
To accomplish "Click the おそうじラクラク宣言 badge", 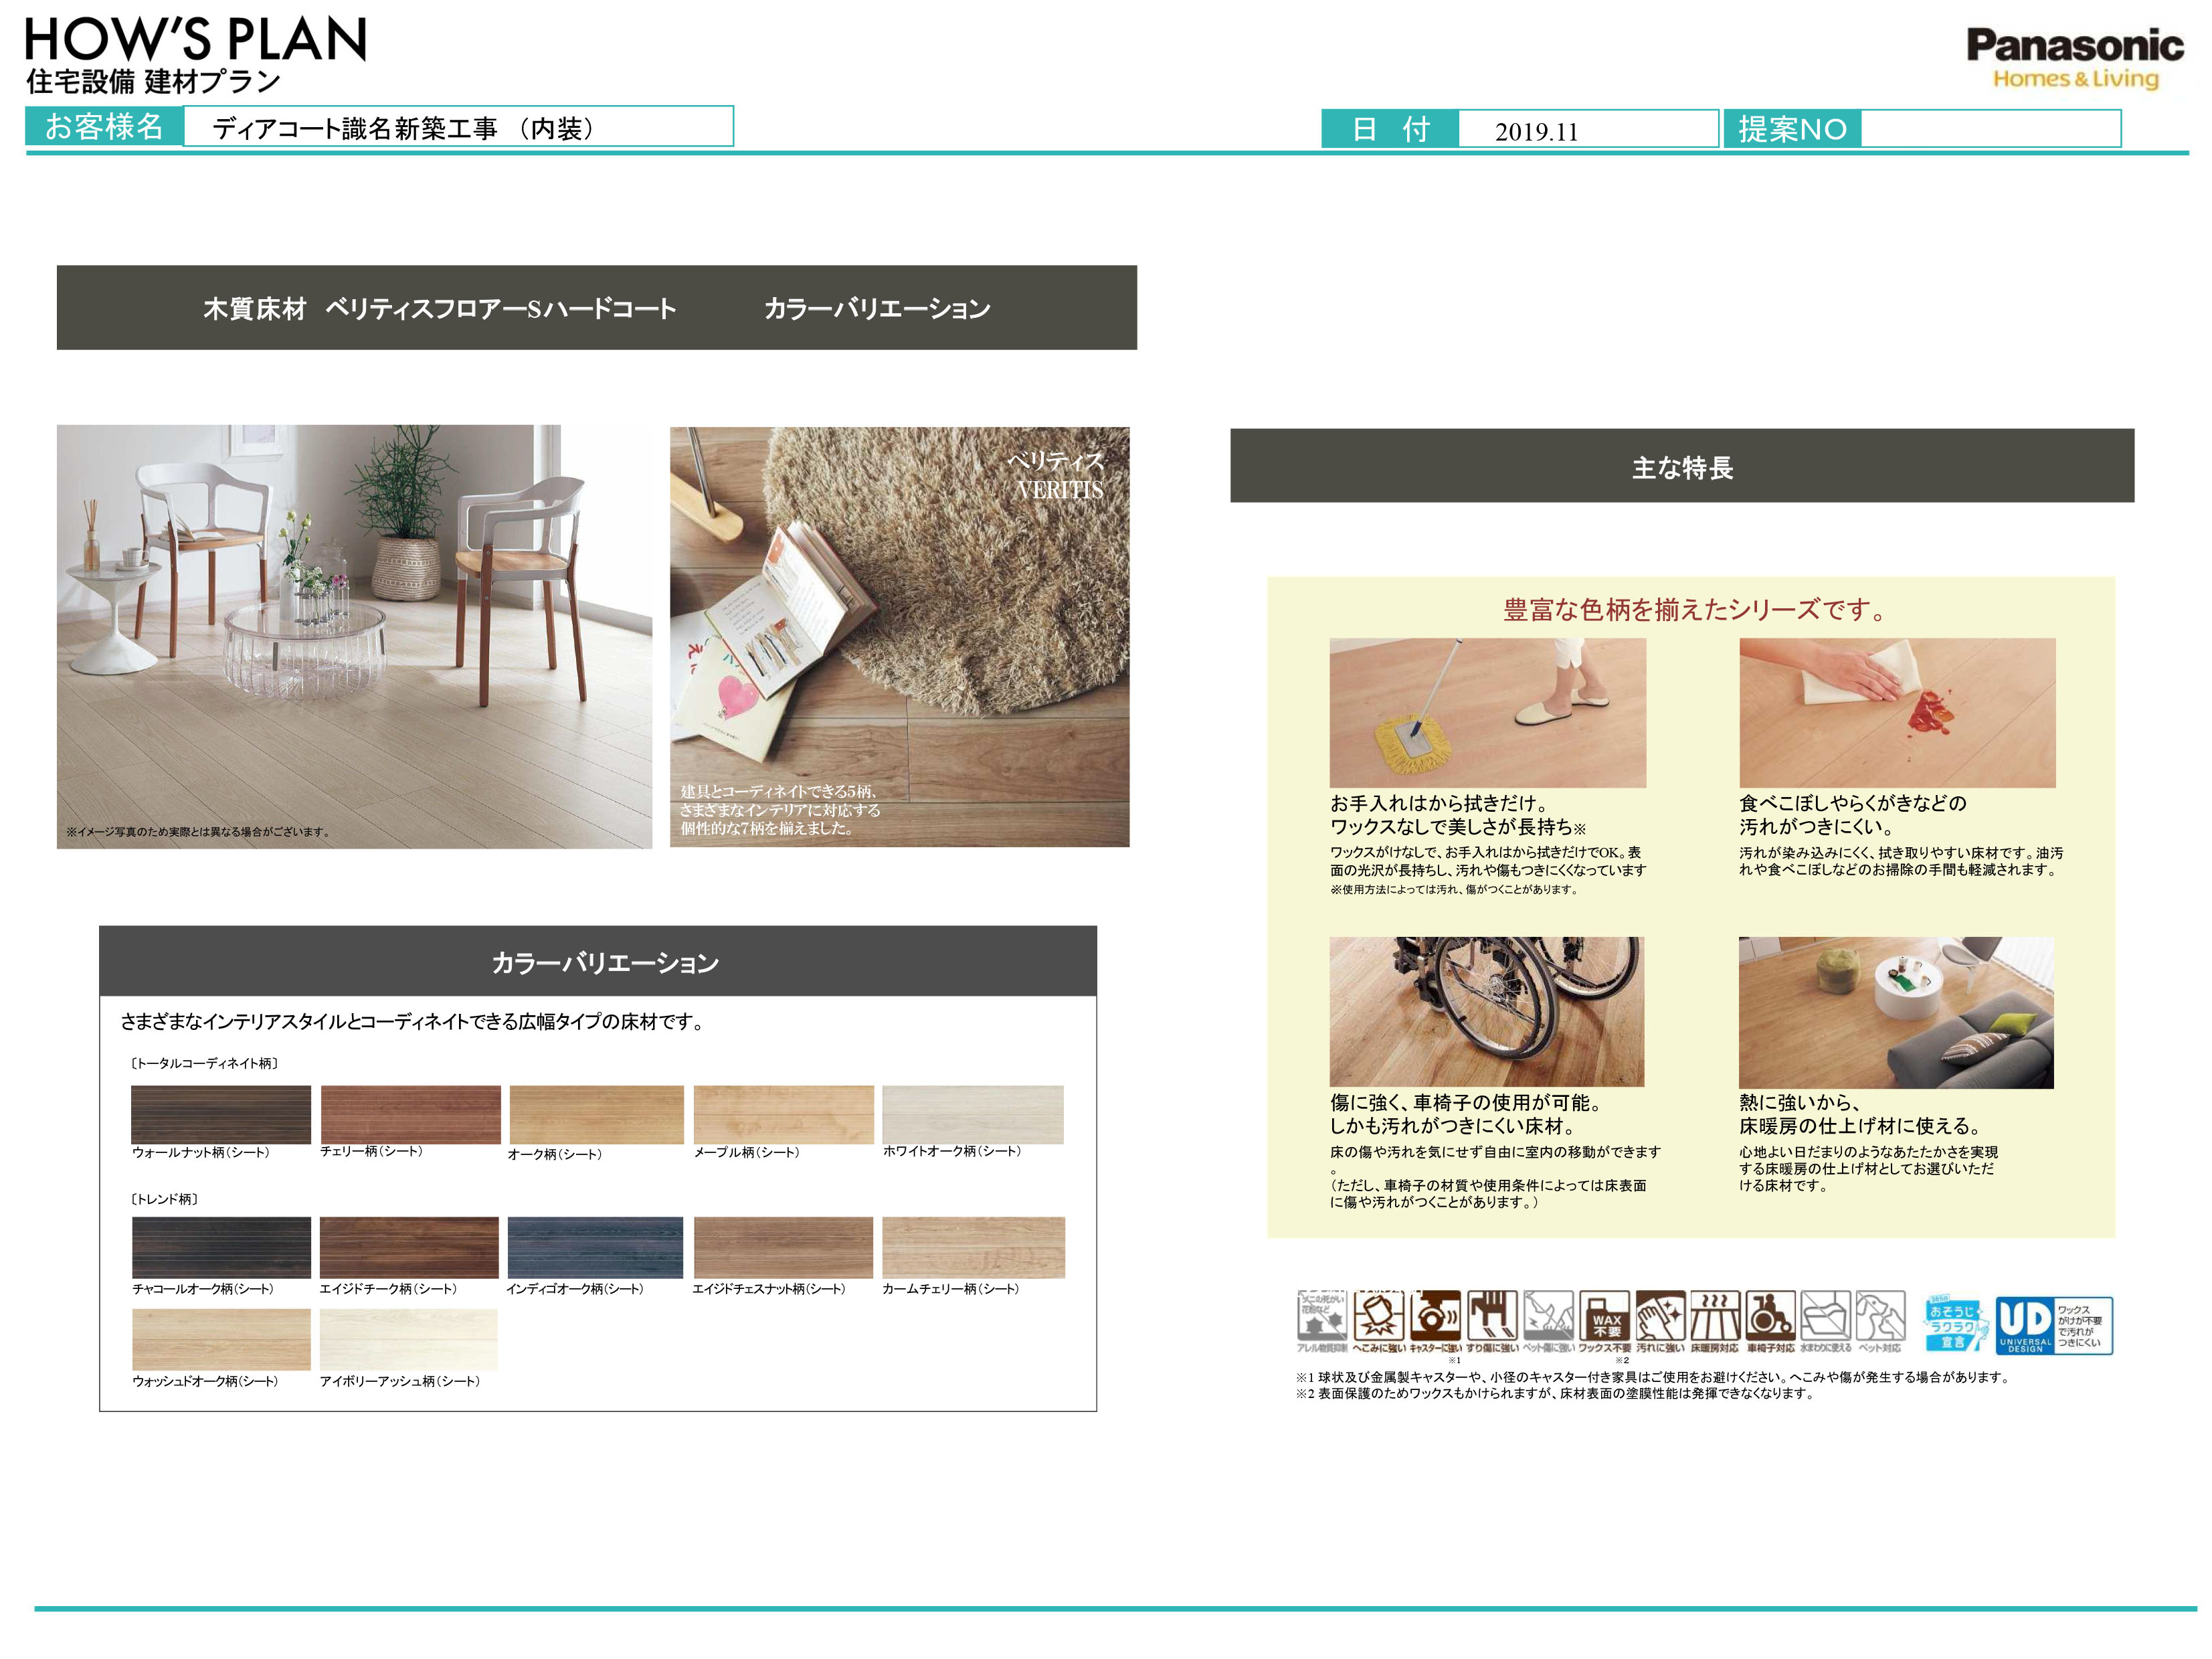I will [1953, 1324].
